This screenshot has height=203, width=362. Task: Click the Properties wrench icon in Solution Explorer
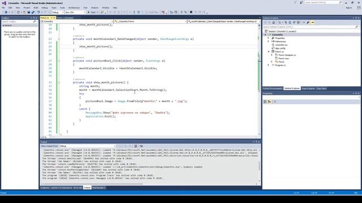pos(308,23)
